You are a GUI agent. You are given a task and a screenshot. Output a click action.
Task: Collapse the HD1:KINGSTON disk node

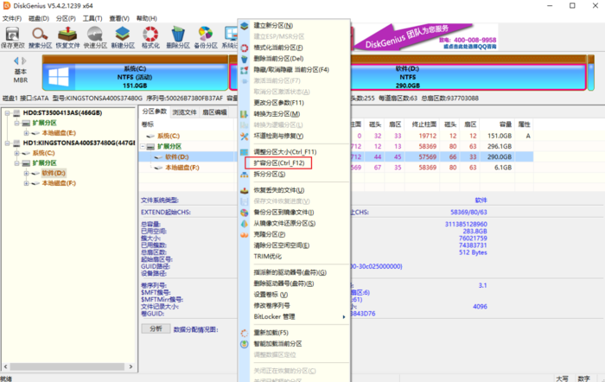tap(7, 143)
